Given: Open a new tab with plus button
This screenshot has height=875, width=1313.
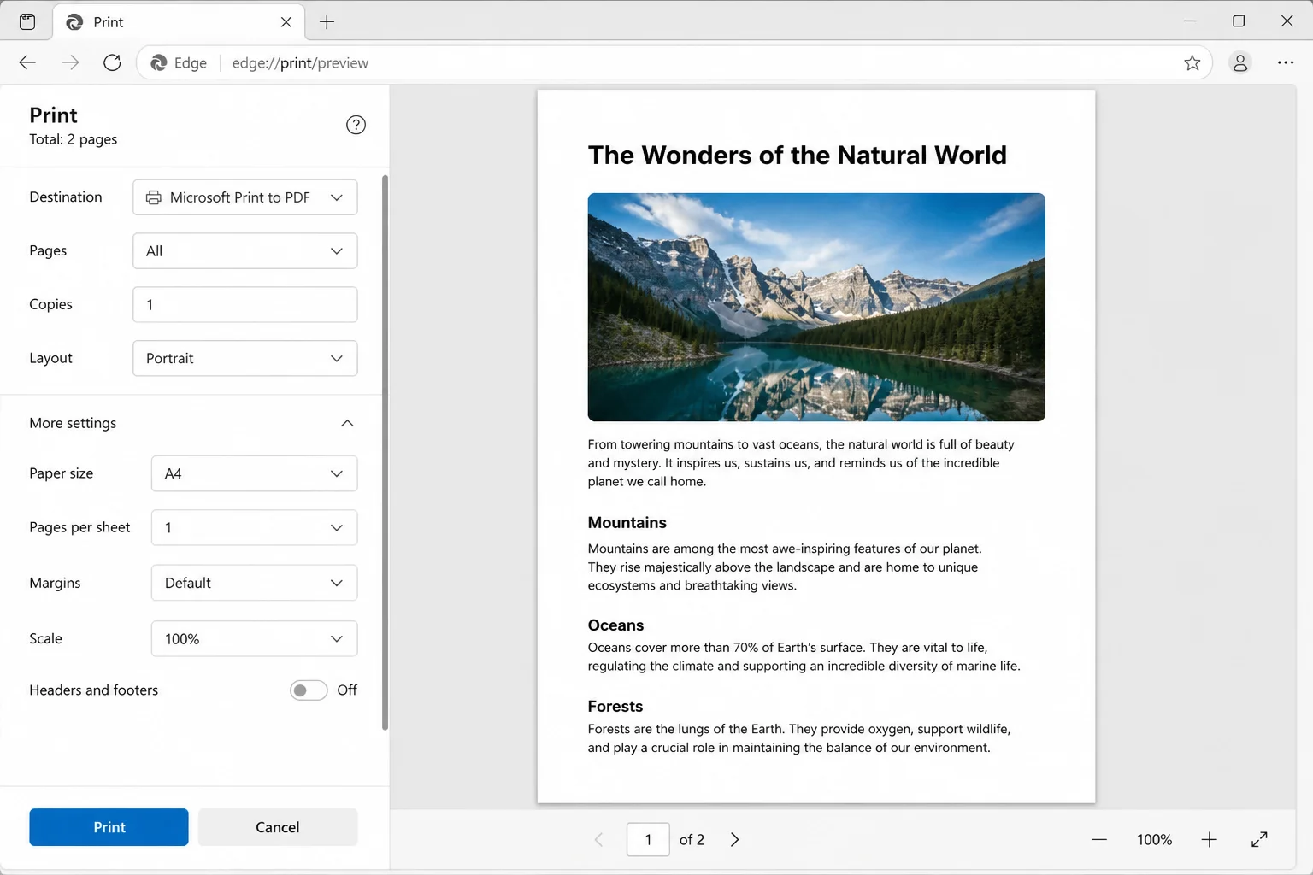Looking at the screenshot, I should [327, 22].
